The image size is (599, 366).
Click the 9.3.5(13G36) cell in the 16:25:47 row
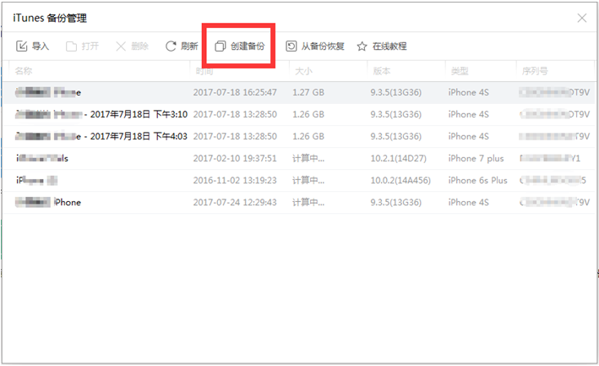(x=395, y=92)
